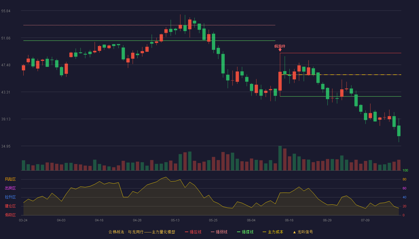Select the 建仓区 zone label
Image resolution: width=419 pixels, height=239 pixels.
pos(10,206)
